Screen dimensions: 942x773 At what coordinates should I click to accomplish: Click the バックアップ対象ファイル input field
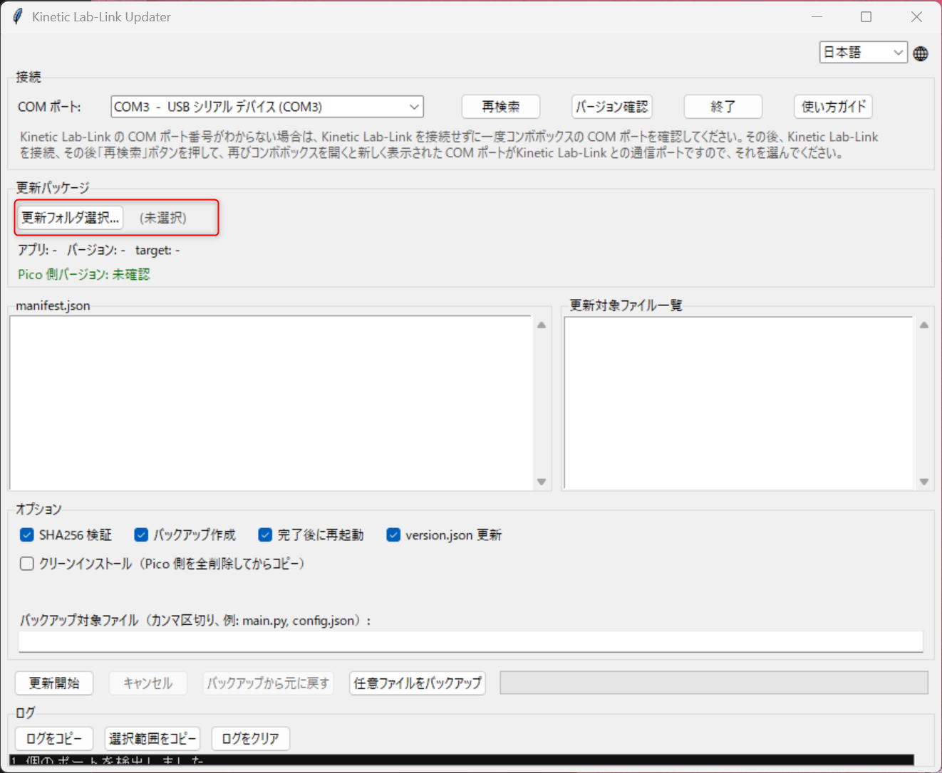[x=470, y=641]
